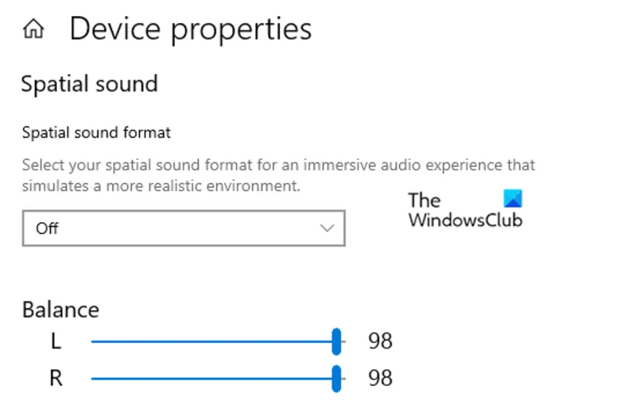Screen dimensions: 636x417
Task: Click the unfilled end of the L slider
Action: (x=343, y=341)
